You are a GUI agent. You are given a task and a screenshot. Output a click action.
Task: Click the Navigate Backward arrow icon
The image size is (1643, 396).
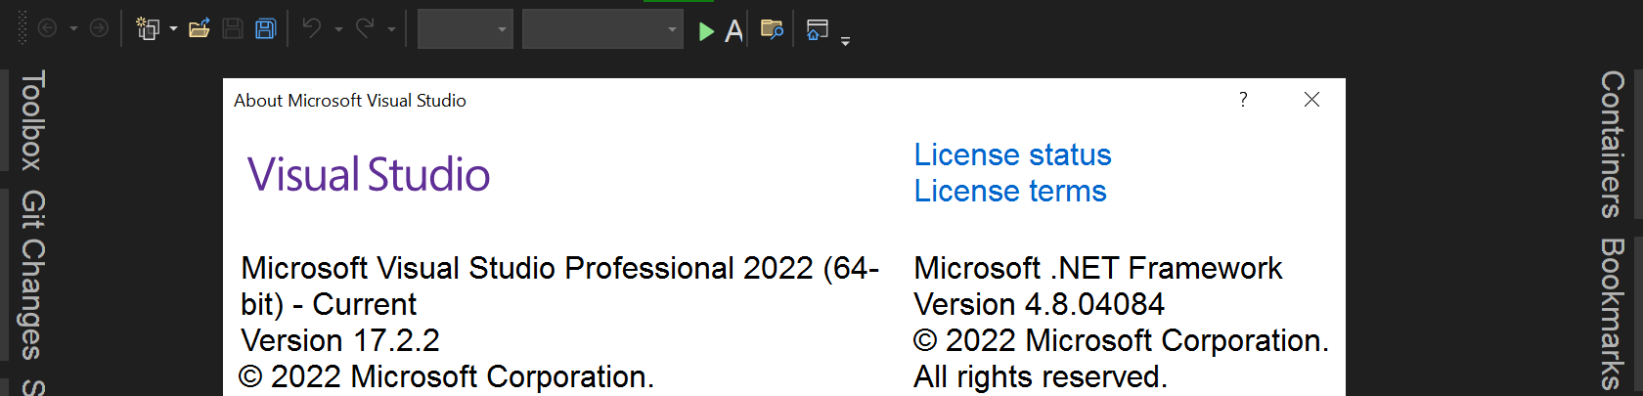(47, 28)
